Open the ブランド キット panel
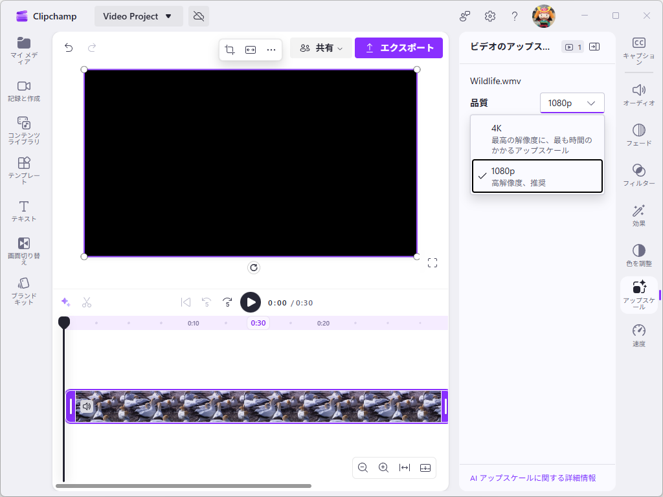Screen dimensions: 663x497 tap(24, 291)
